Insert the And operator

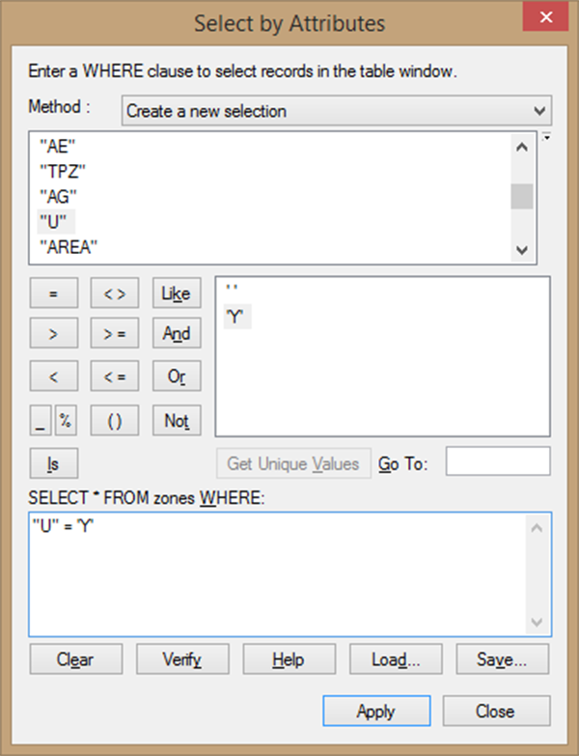(177, 333)
